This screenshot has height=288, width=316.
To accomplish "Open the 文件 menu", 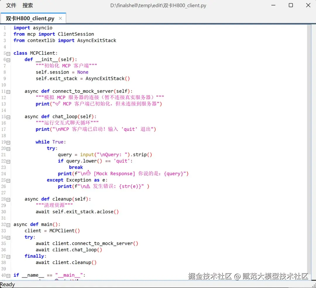I will (11, 6).
